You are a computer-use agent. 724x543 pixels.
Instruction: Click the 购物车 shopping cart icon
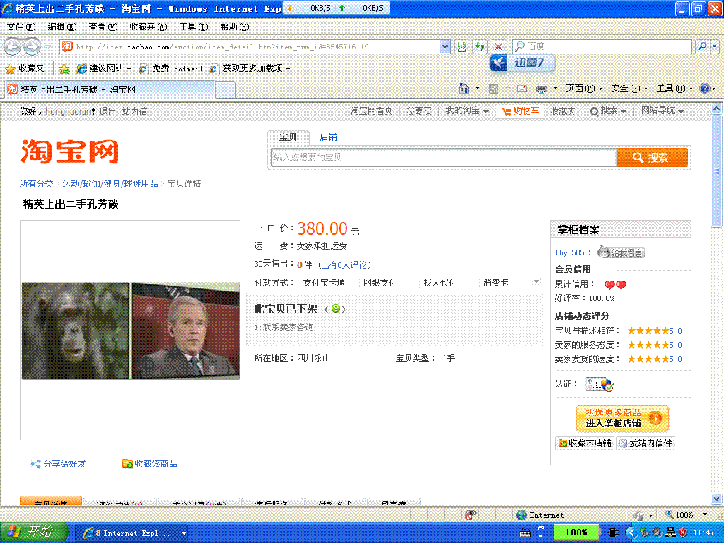506,111
